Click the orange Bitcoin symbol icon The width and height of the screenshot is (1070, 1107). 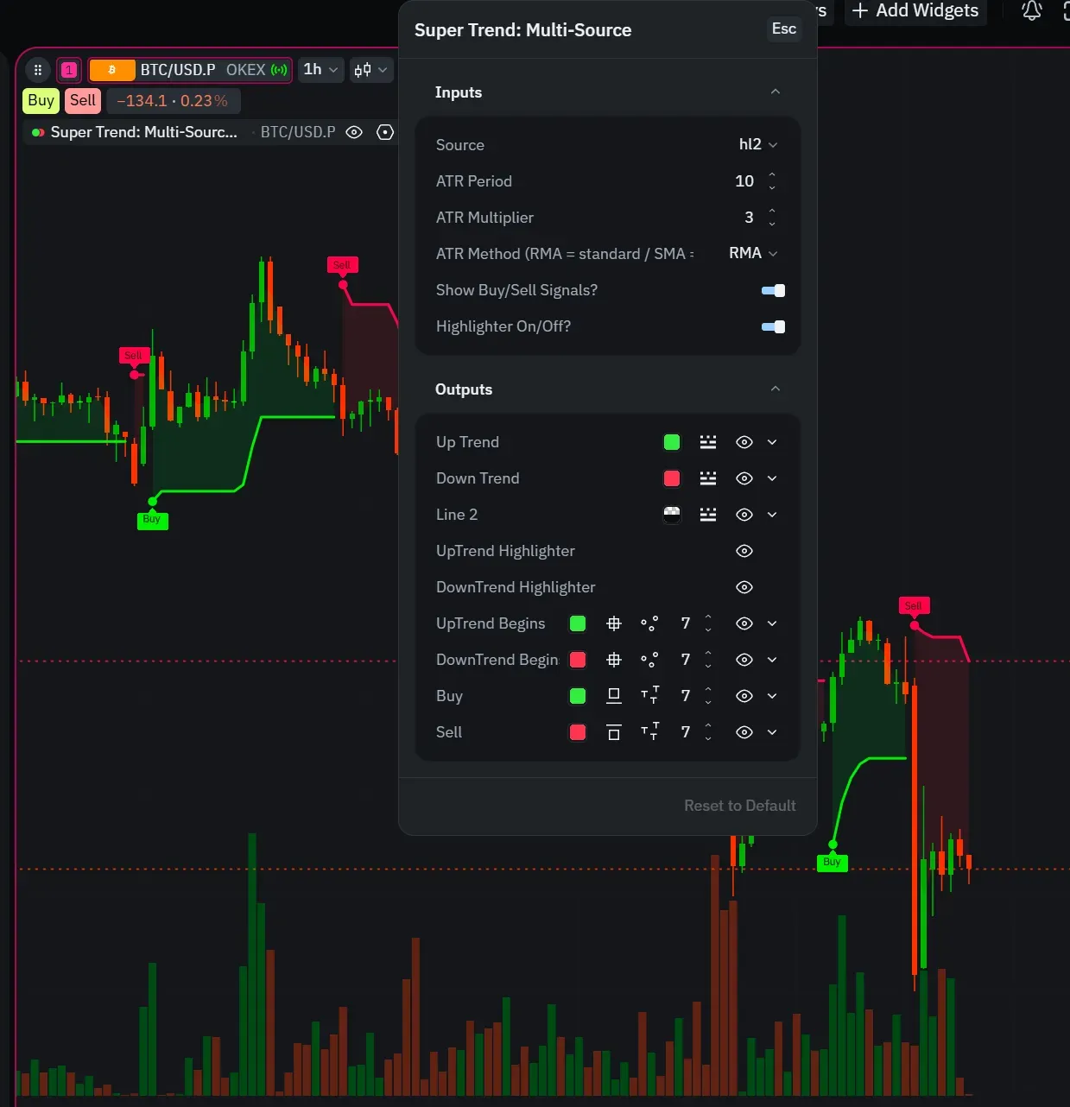point(112,70)
